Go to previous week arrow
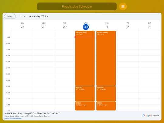The width and height of the screenshot is (164, 123). [20, 16]
